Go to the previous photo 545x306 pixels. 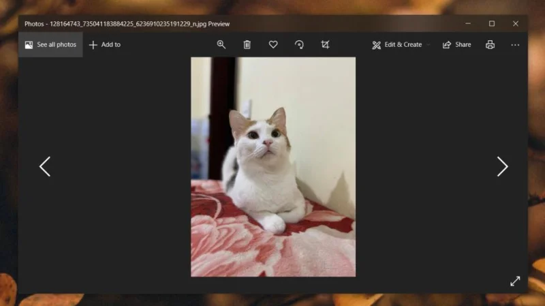point(45,166)
